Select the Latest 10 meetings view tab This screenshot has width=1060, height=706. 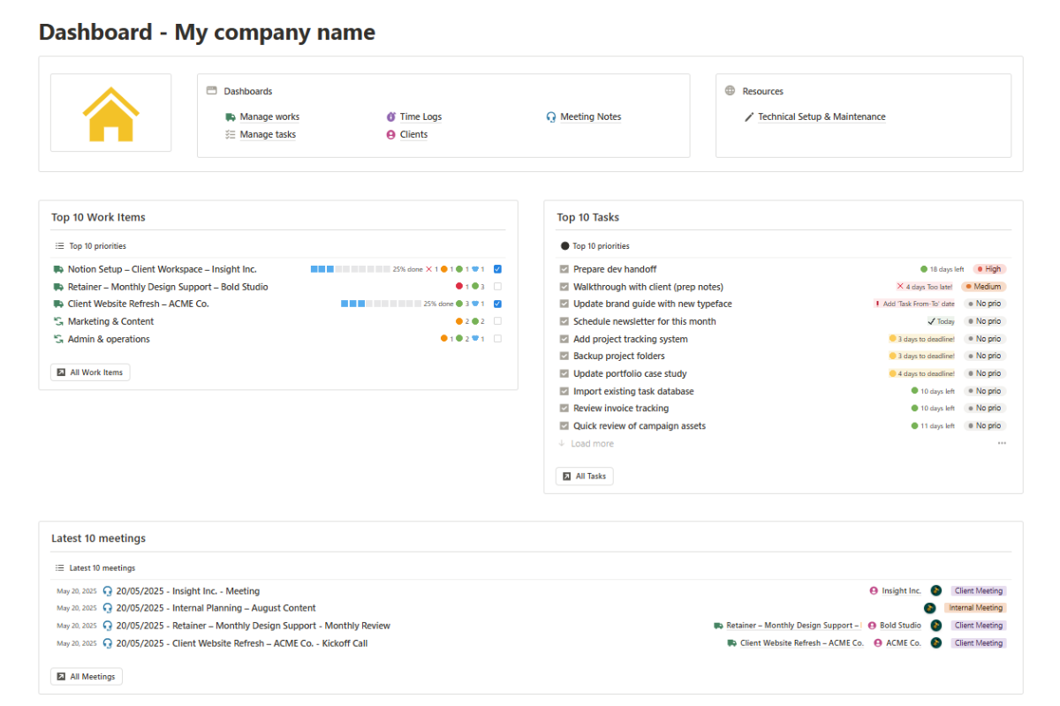pyautogui.click(x=95, y=568)
